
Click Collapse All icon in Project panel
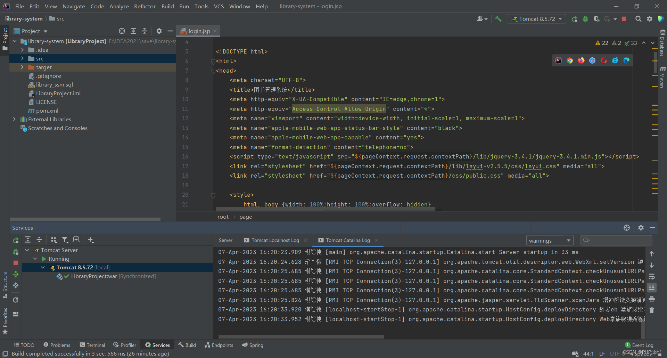[x=145, y=31]
